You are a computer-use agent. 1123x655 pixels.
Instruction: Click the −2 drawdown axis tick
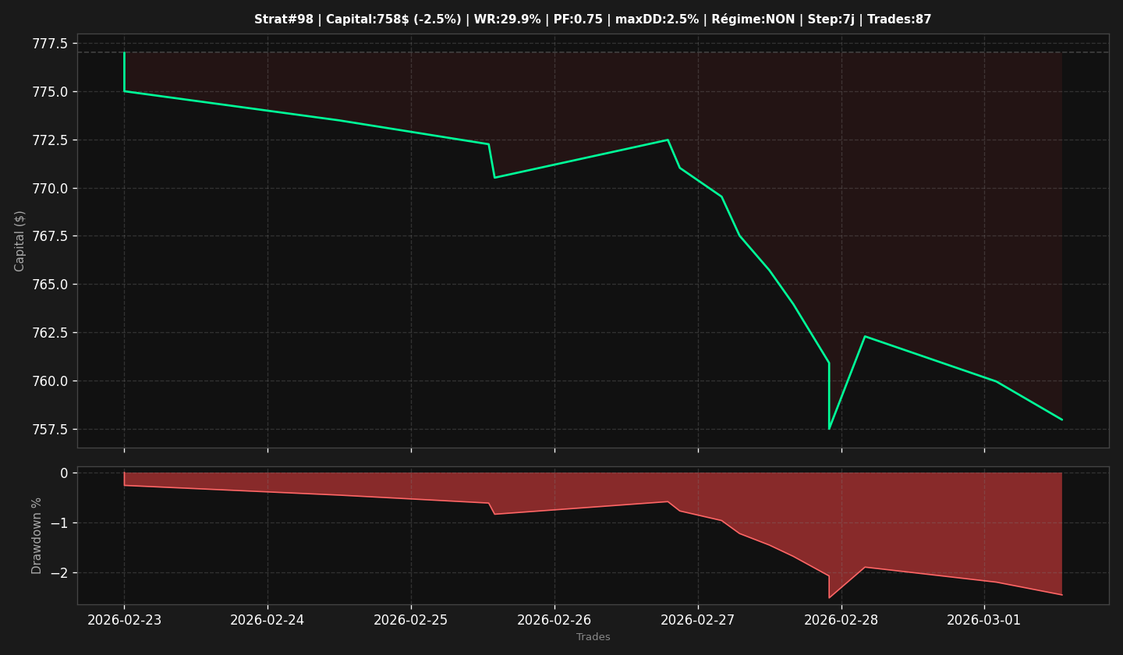point(59,573)
